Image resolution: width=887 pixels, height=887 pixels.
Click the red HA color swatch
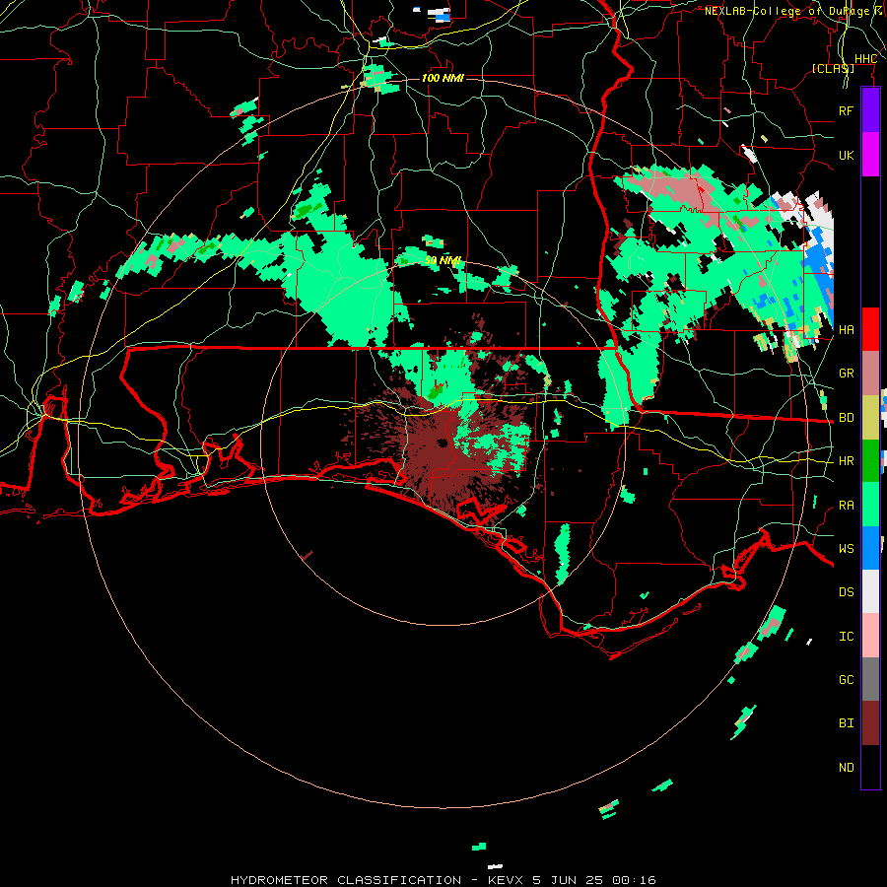click(870, 329)
